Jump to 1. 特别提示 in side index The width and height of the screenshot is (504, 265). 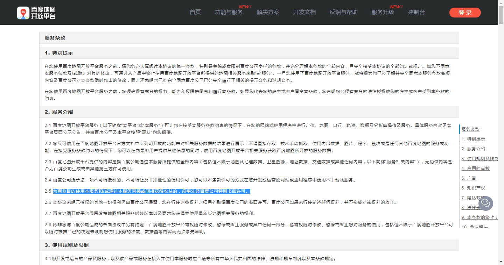tap(473, 139)
